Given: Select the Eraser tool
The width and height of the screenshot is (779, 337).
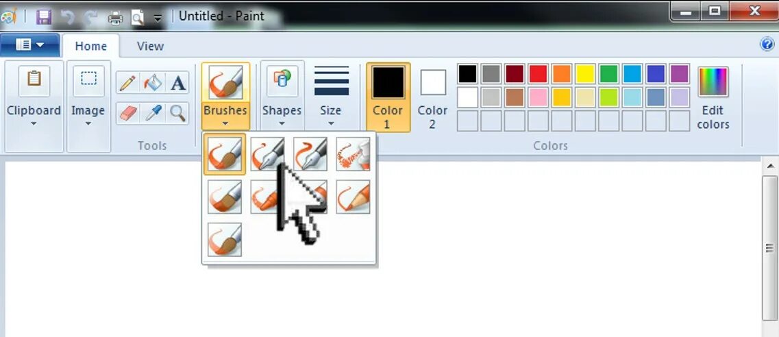Looking at the screenshot, I should tap(127, 113).
